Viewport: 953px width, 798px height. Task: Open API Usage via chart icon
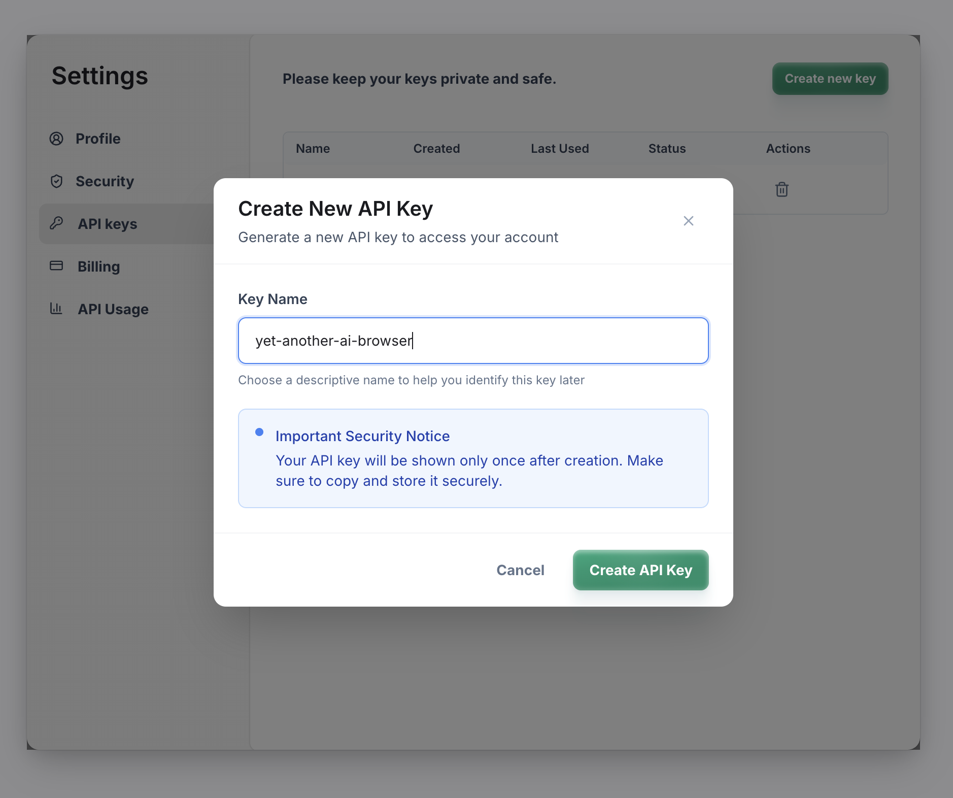(x=56, y=308)
